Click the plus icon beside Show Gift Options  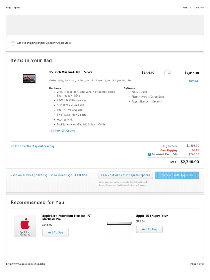(x=51, y=131)
